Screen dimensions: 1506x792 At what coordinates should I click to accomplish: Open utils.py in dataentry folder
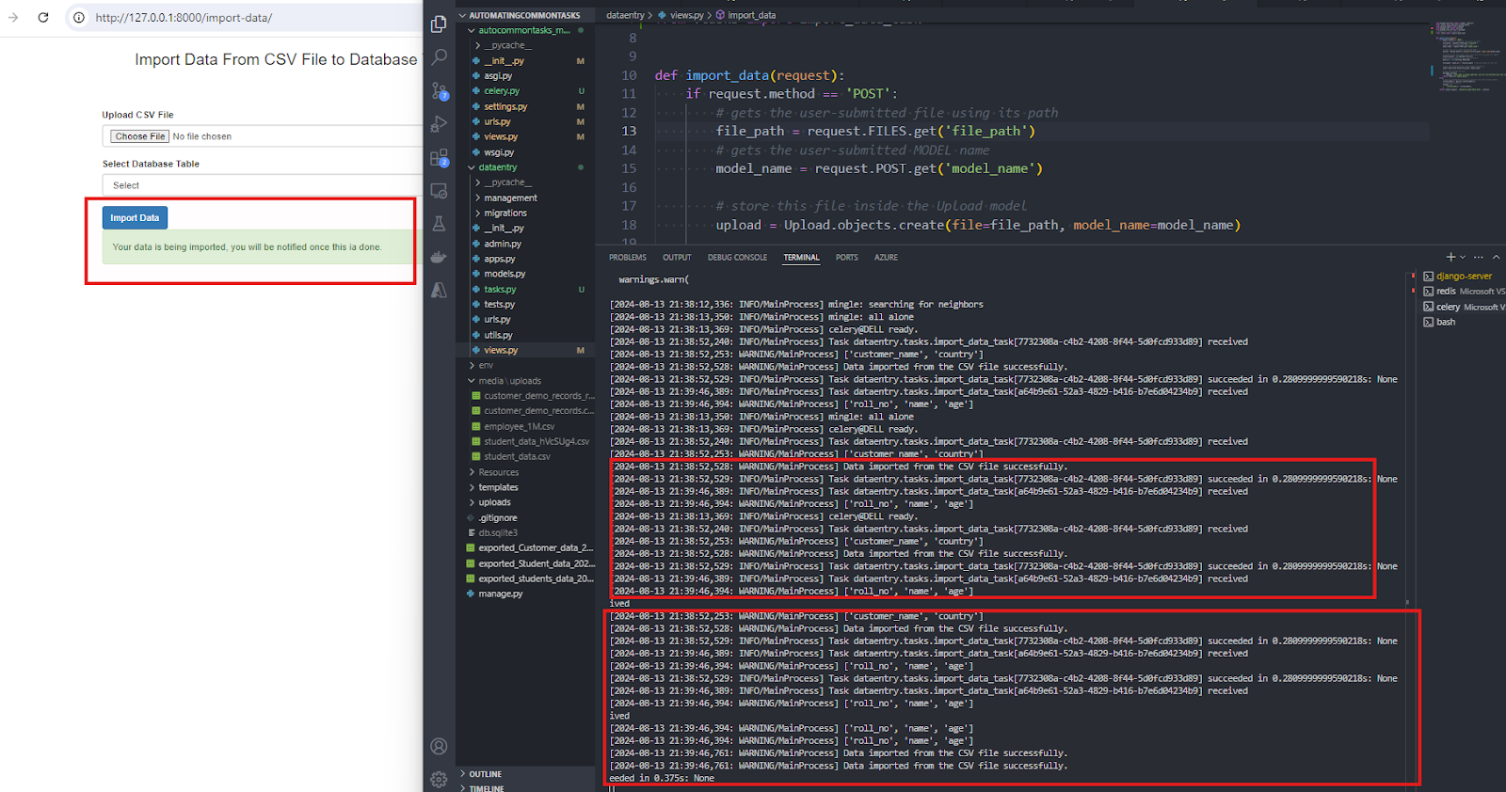click(x=498, y=335)
